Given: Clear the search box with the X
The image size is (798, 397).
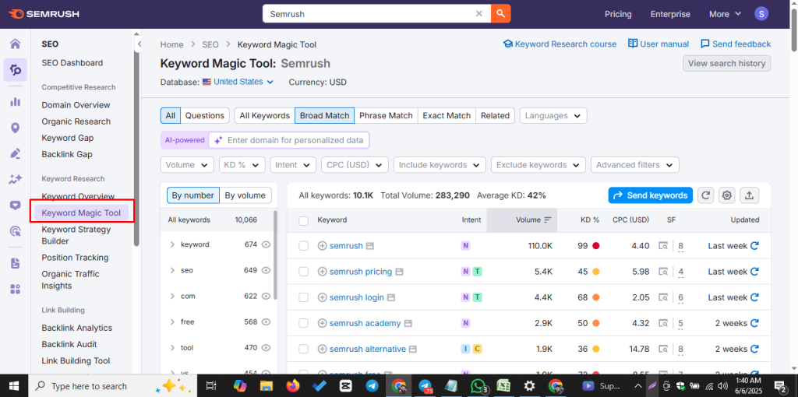Looking at the screenshot, I should click(x=479, y=14).
